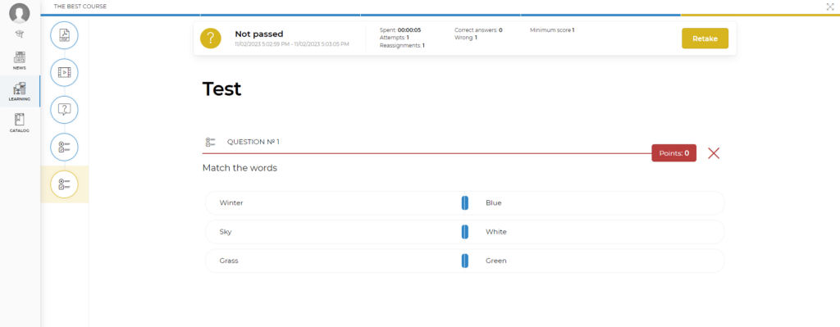Open the News section

20,61
